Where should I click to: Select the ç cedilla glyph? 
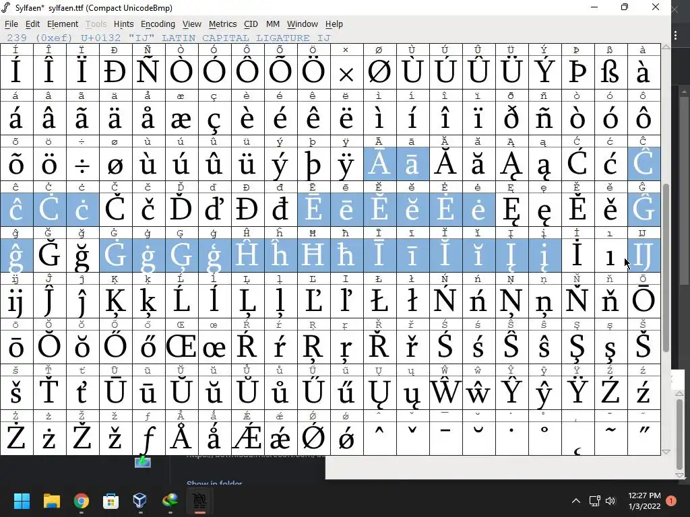point(215,118)
